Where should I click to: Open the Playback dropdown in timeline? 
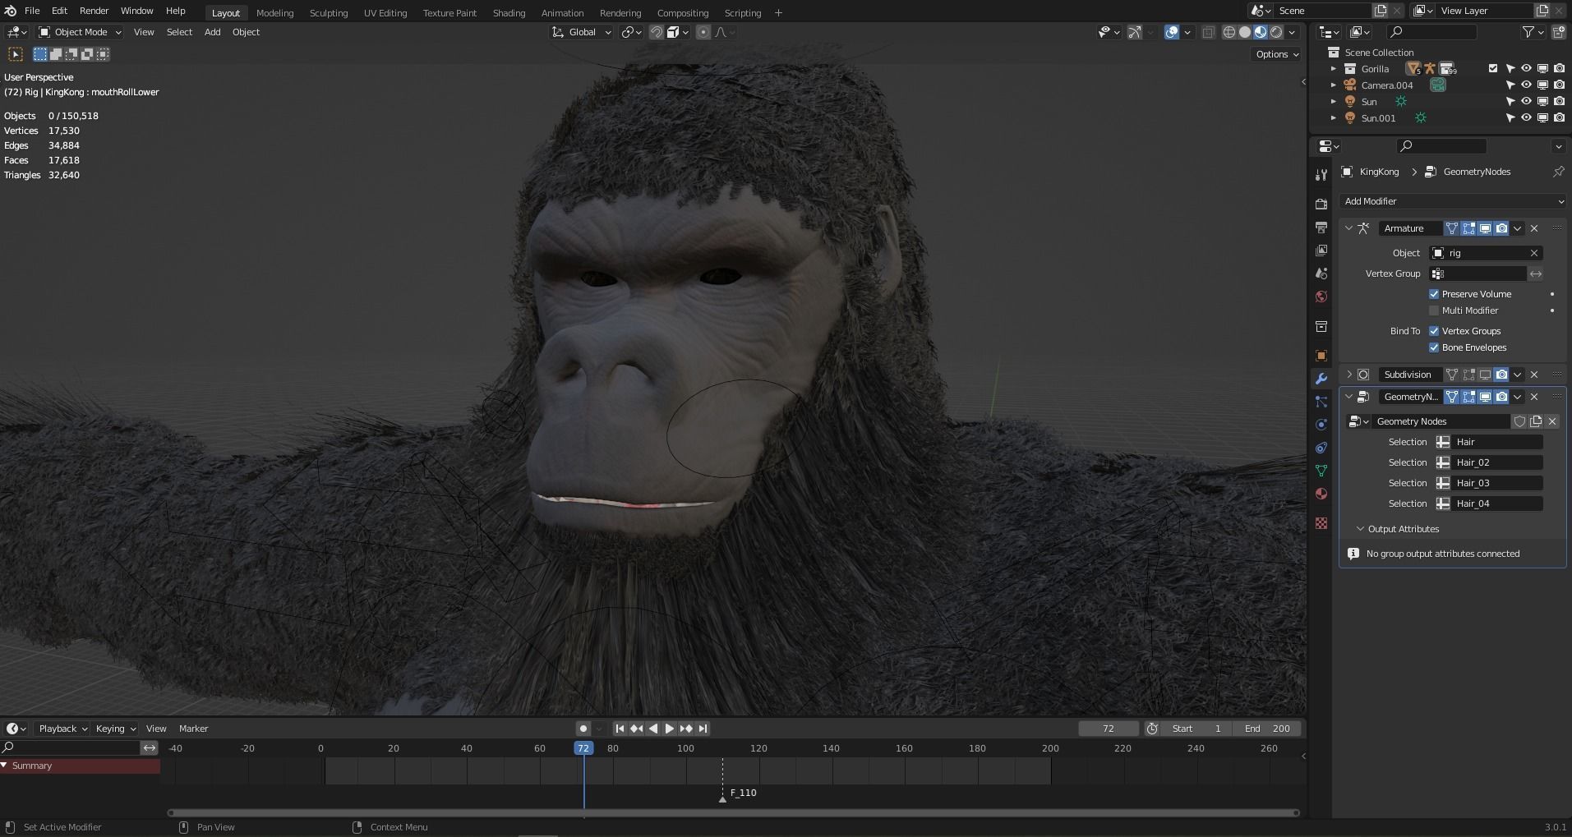click(62, 729)
